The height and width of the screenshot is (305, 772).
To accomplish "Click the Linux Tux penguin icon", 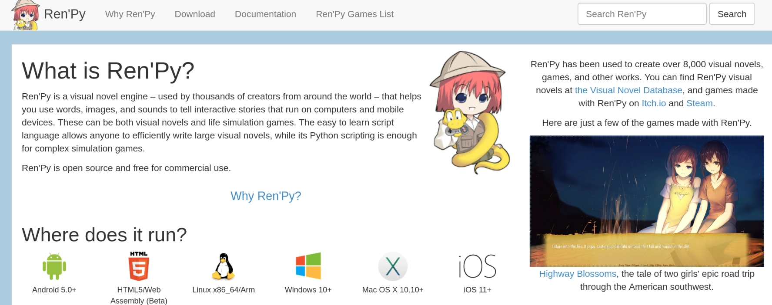I will (224, 266).
